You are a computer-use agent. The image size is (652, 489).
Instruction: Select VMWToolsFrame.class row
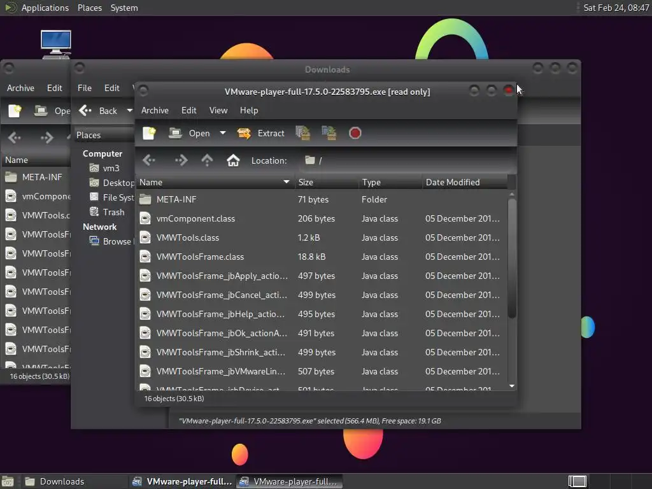pos(322,257)
